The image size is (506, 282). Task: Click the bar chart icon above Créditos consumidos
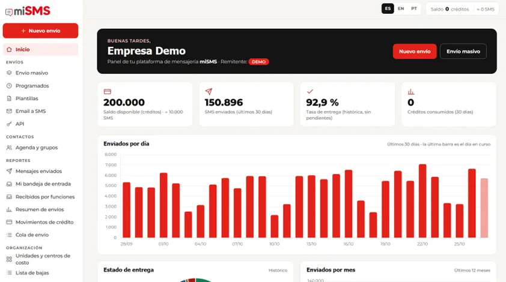pyautogui.click(x=411, y=92)
